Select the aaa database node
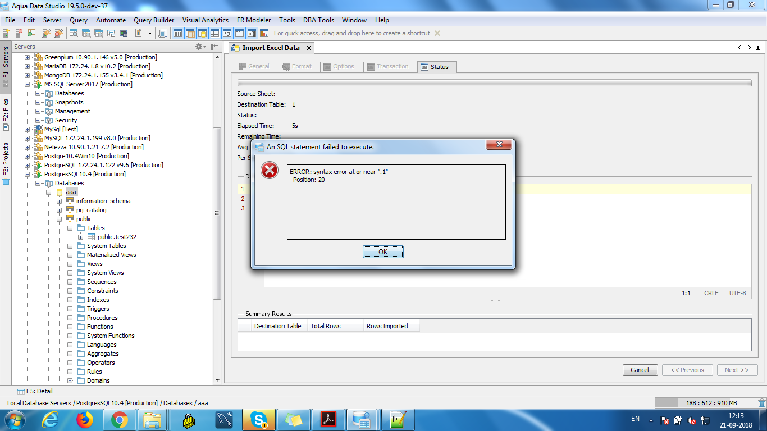767x431 pixels. [x=71, y=192]
